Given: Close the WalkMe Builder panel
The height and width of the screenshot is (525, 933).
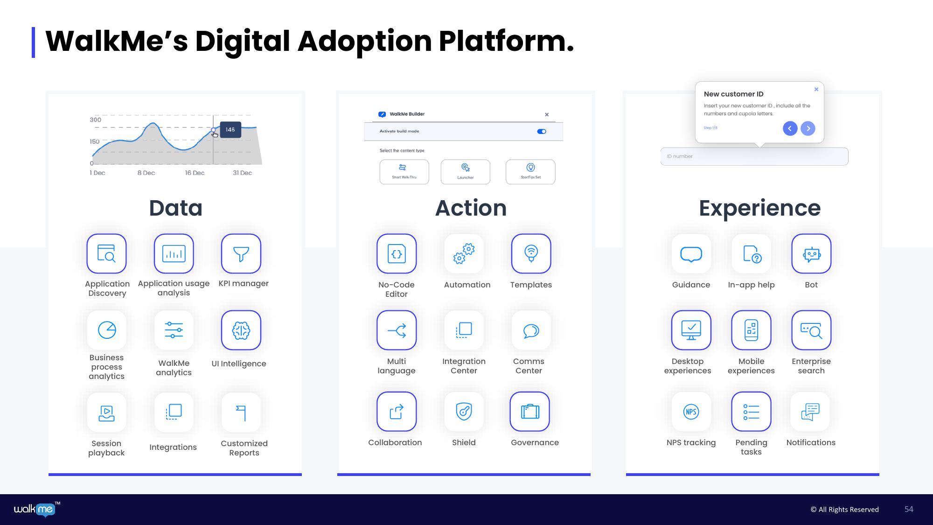Looking at the screenshot, I should coord(547,114).
